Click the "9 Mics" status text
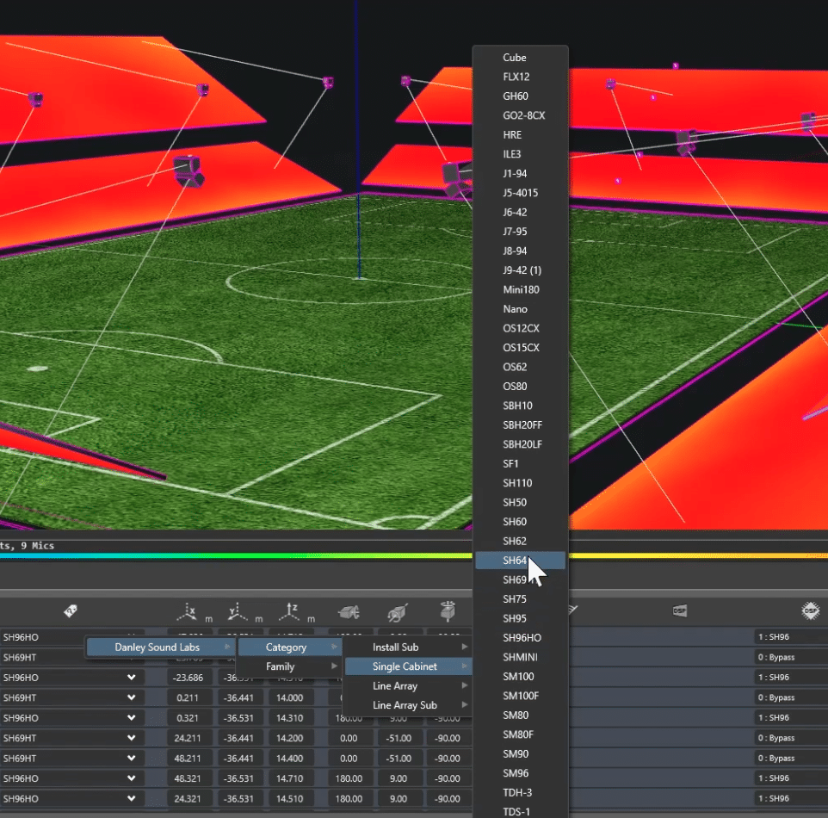 pyautogui.click(x=38, y=545)
